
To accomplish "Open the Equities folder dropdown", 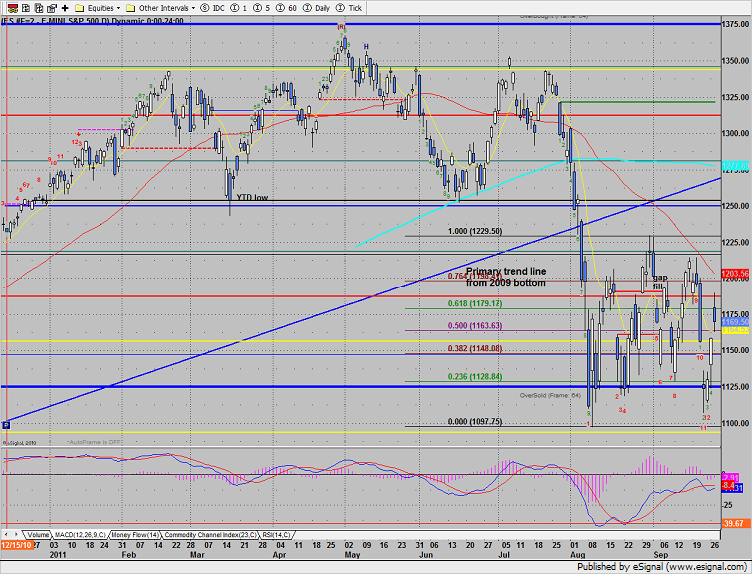I will tap(97, 8).
